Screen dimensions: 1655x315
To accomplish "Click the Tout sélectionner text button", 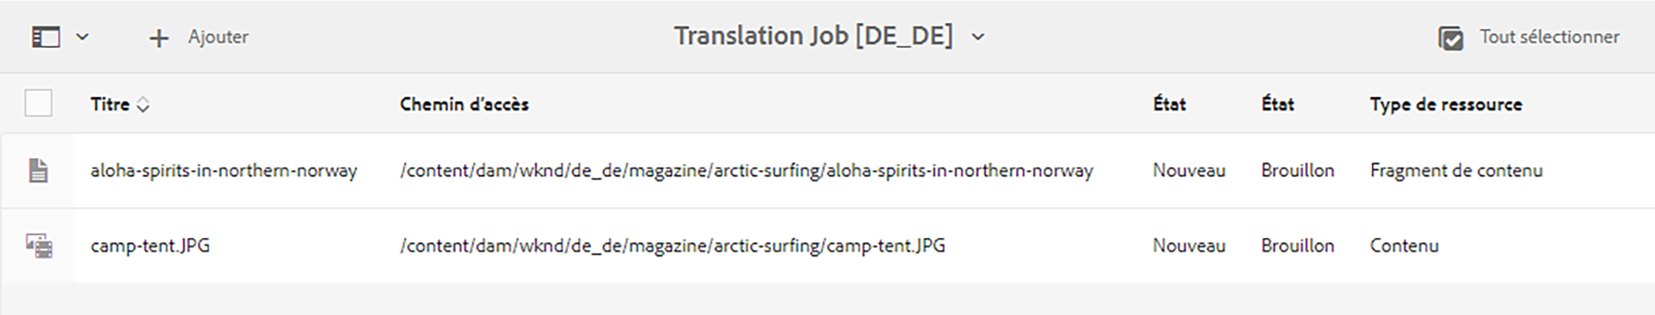I will tap(1549, 37).
